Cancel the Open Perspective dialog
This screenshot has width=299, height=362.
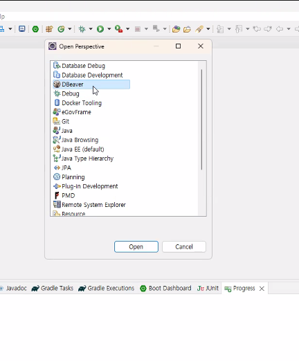184,247
